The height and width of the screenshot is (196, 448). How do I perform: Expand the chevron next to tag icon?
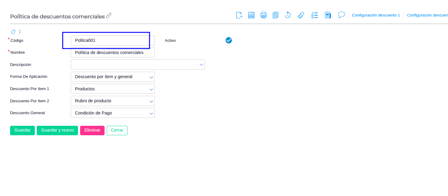20,32
